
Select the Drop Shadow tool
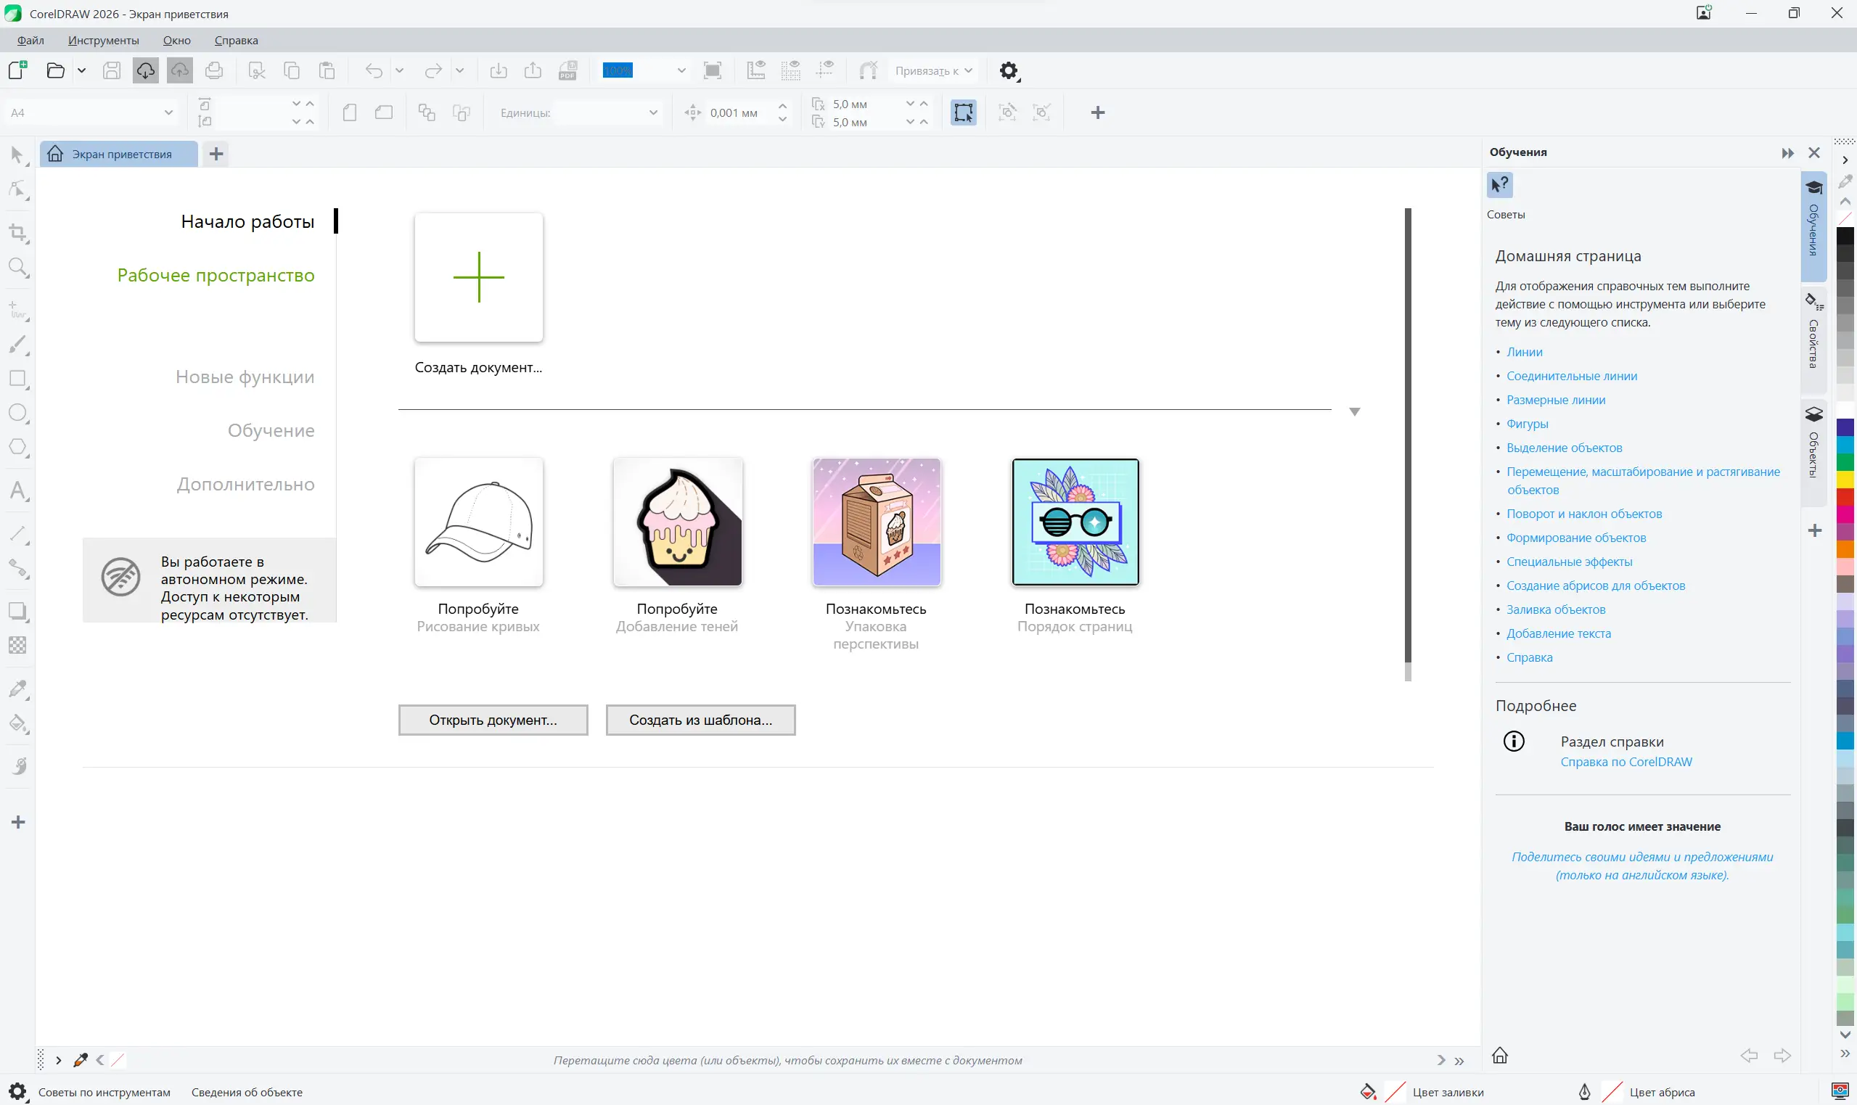(x=18, y=611)
